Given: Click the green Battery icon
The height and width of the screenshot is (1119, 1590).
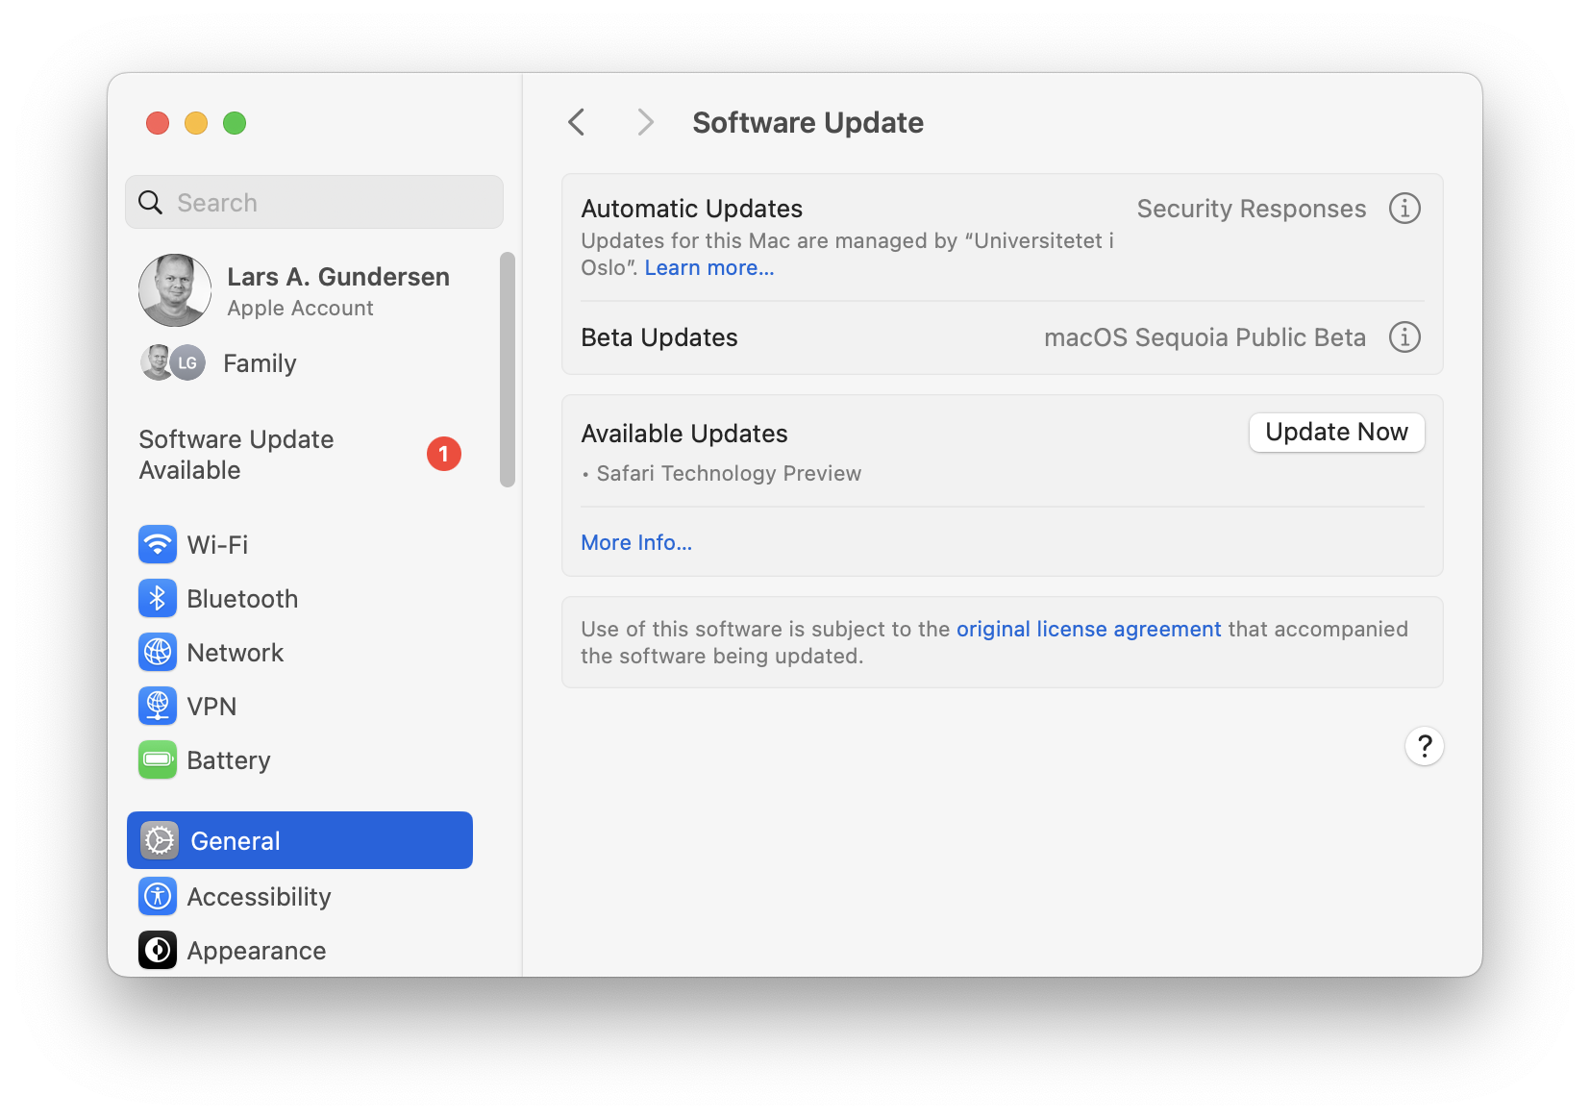Looking at the screenshot, I should point(158,759).
